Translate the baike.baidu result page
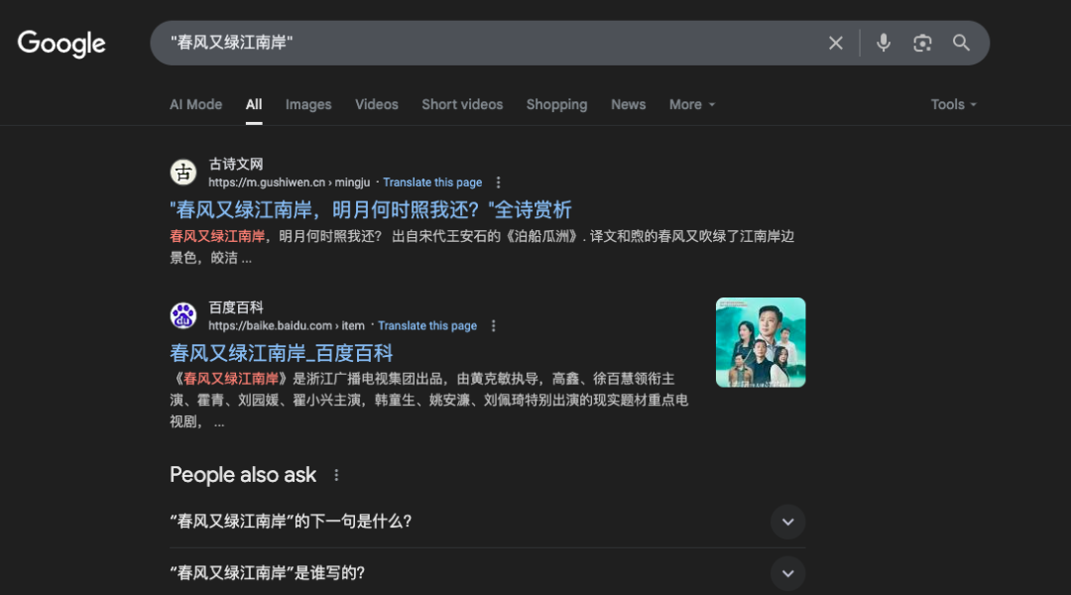This screenshot has width=1071, height=595. 427,326
